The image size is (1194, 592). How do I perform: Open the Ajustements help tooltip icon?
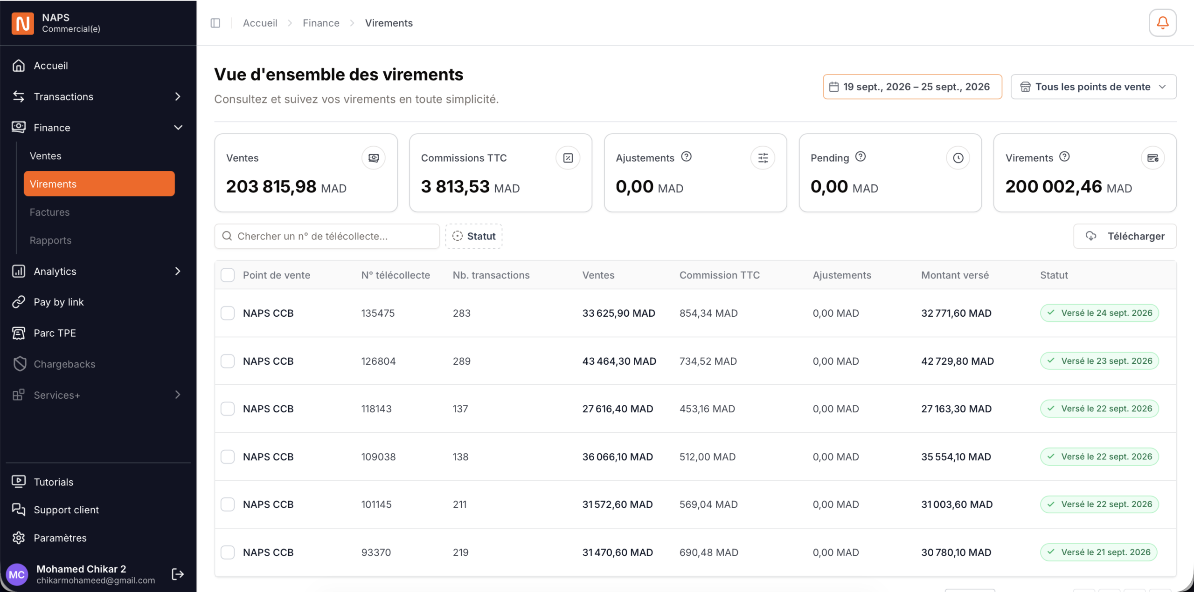coord(686,157)
